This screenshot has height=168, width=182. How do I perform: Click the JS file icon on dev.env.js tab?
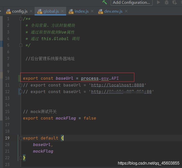pos(100,11)
